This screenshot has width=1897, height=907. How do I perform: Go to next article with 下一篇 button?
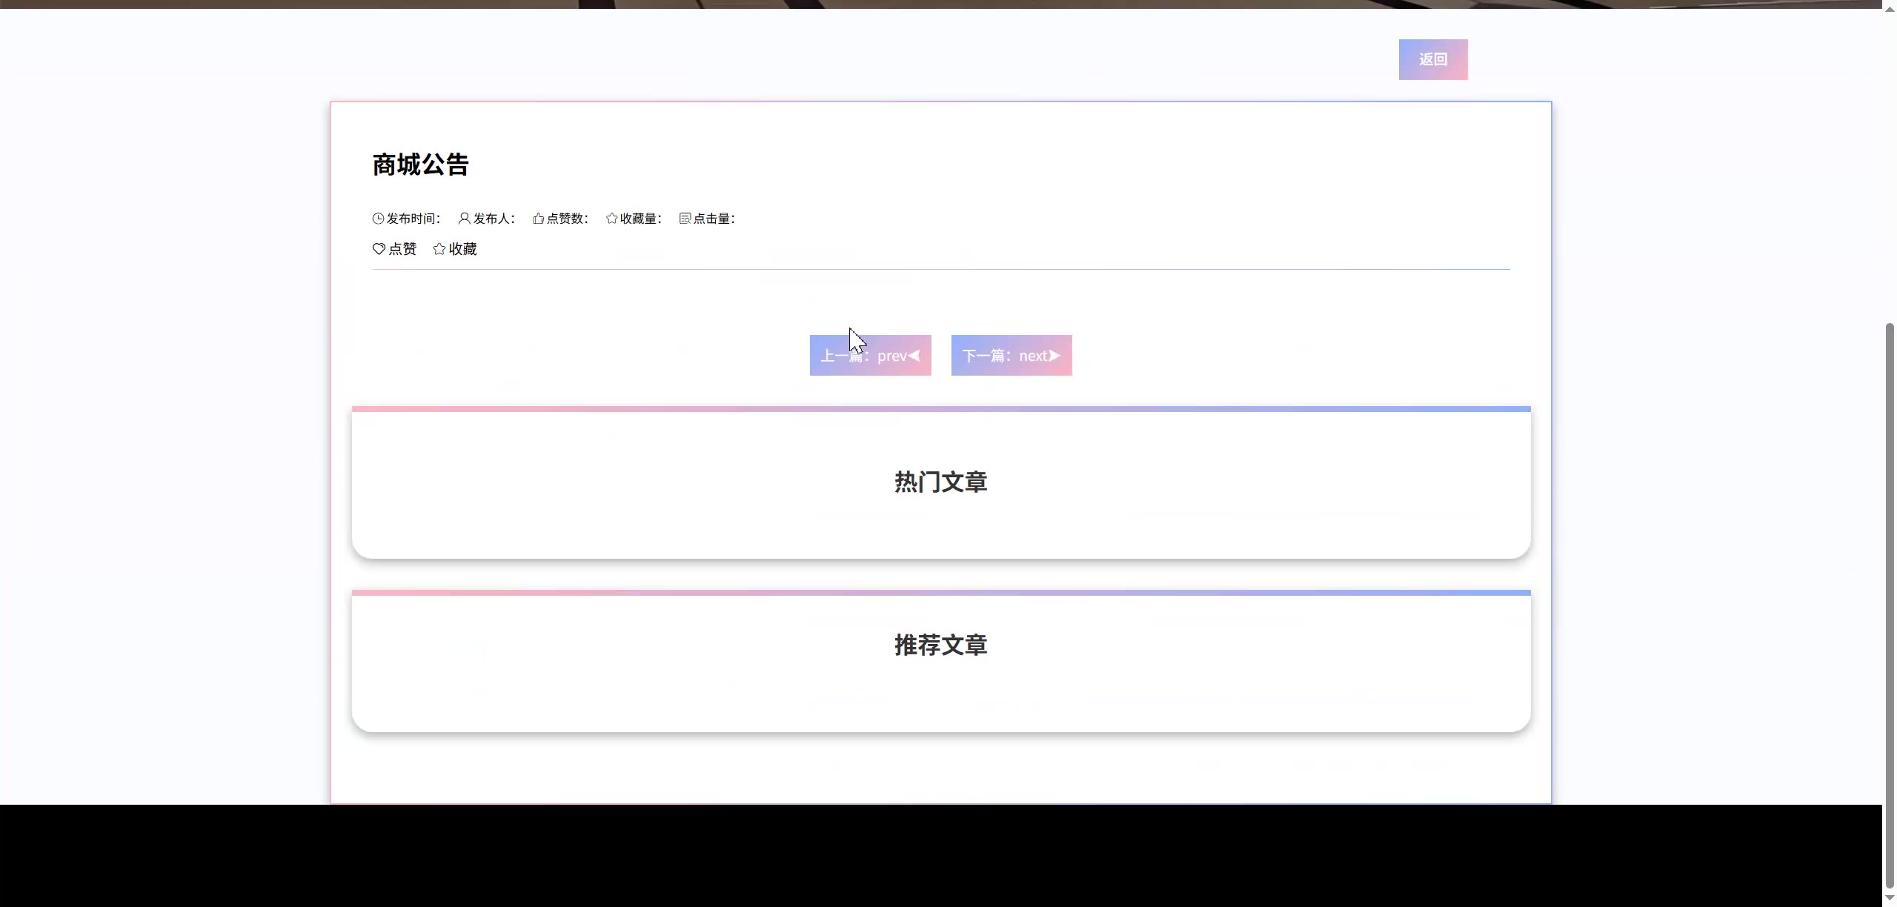click(1011, 356)
